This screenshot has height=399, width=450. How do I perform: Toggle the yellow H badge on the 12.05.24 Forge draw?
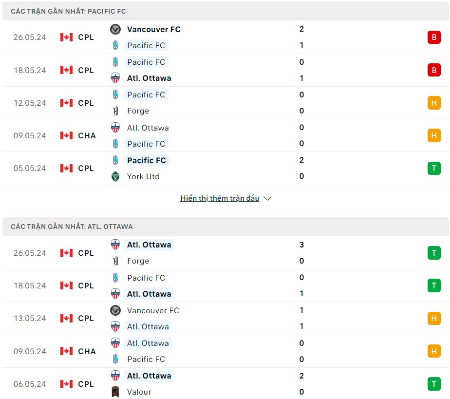point(434,103)
